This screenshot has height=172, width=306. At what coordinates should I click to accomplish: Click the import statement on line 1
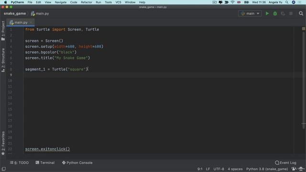pos(62,30)
